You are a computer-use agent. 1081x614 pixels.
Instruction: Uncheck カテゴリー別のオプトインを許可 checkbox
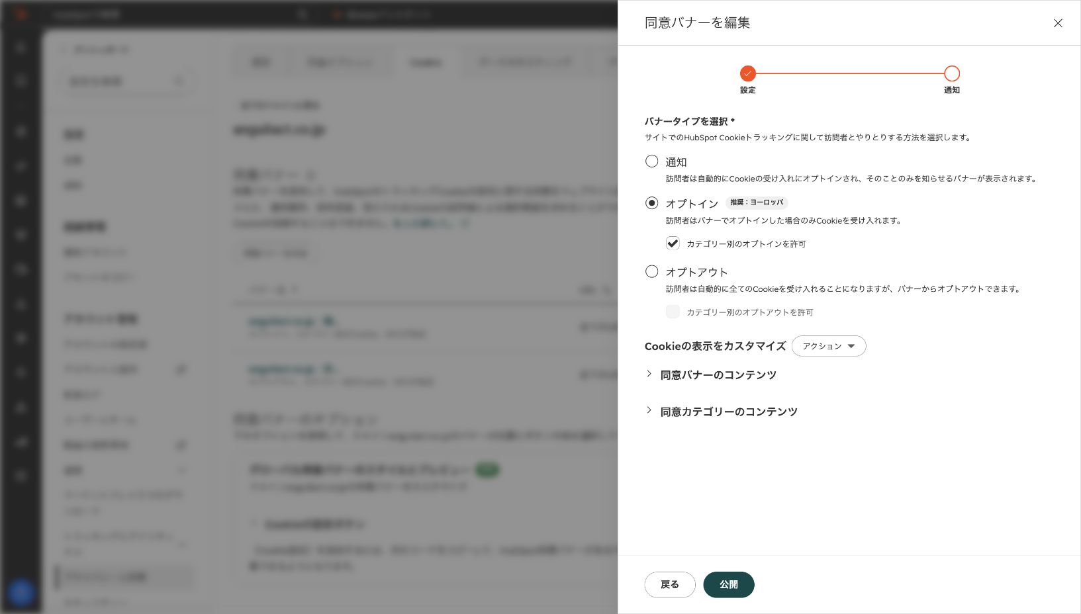pos(673,243)
